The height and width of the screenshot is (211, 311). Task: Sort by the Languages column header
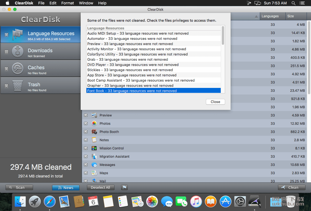(x=272, y=16)
